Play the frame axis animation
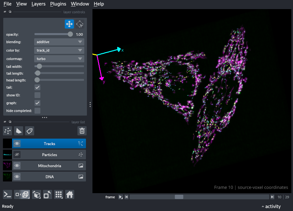The image size is (293, 211). [x=121, y=197]
